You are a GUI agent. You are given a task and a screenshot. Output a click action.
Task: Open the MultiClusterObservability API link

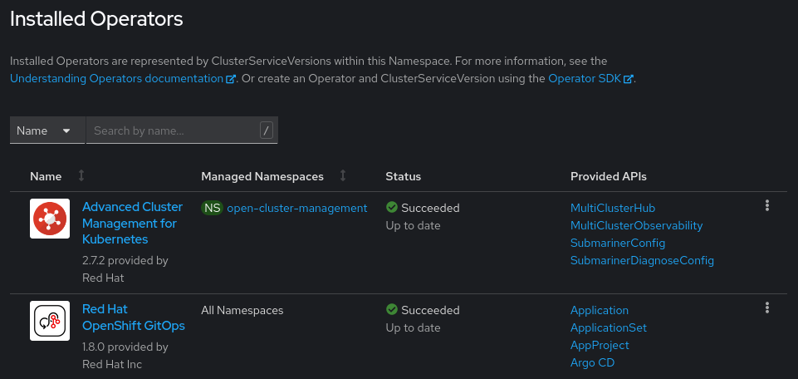[636, 225]
